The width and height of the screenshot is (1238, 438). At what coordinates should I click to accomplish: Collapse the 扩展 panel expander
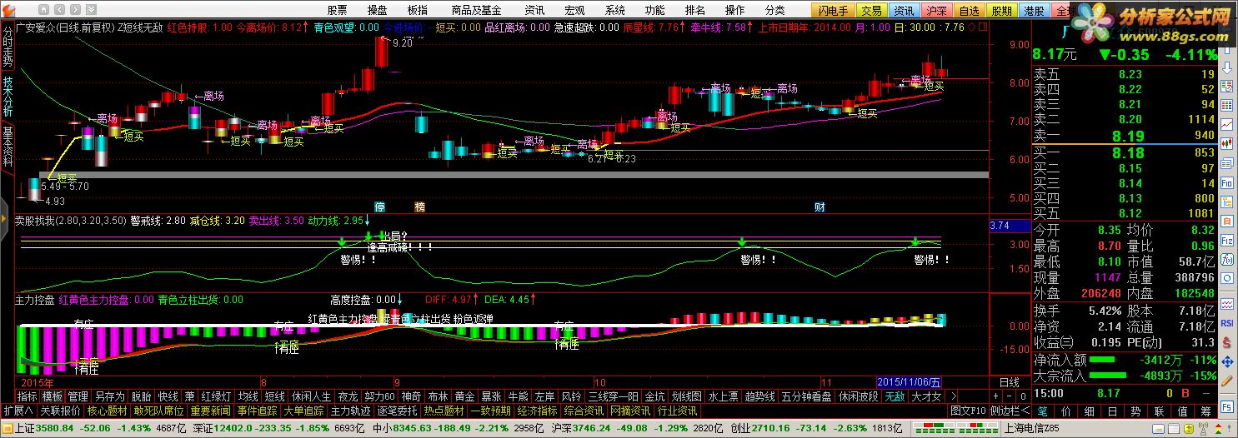18,411
